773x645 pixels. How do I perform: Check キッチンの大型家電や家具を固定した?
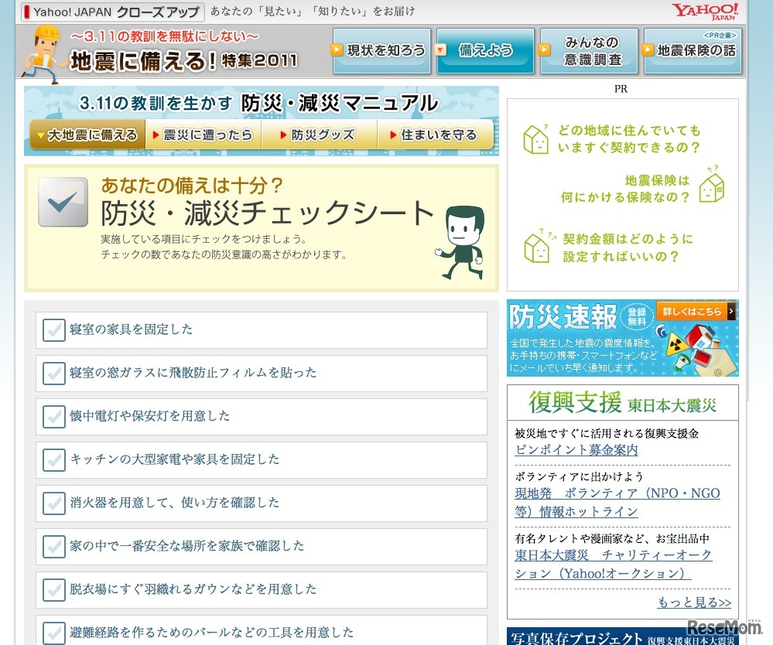[53, 459]
